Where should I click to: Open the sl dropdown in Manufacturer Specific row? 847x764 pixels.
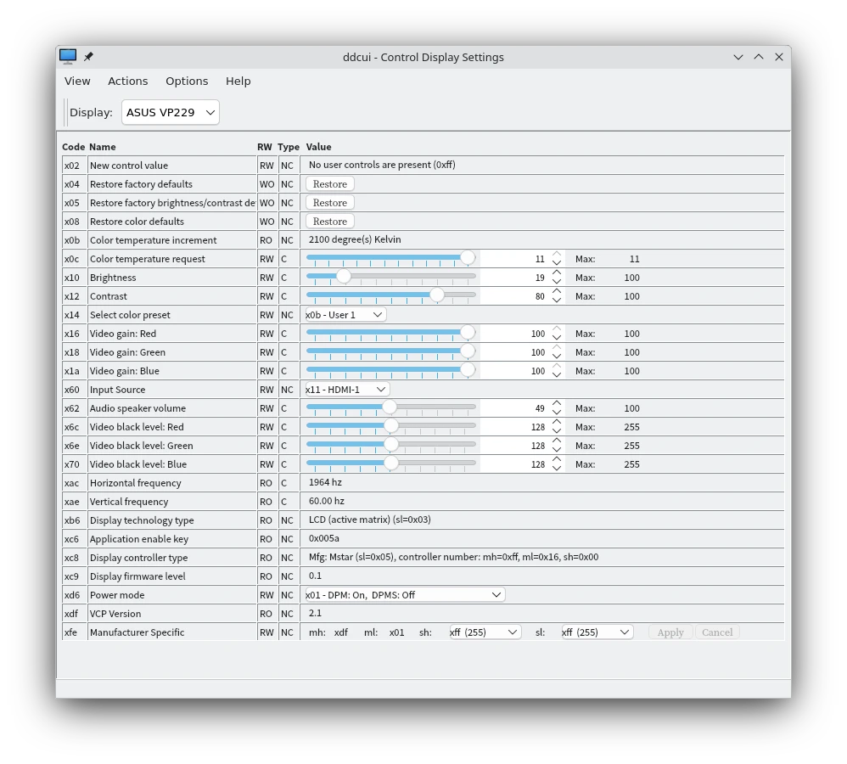point(597,632)
